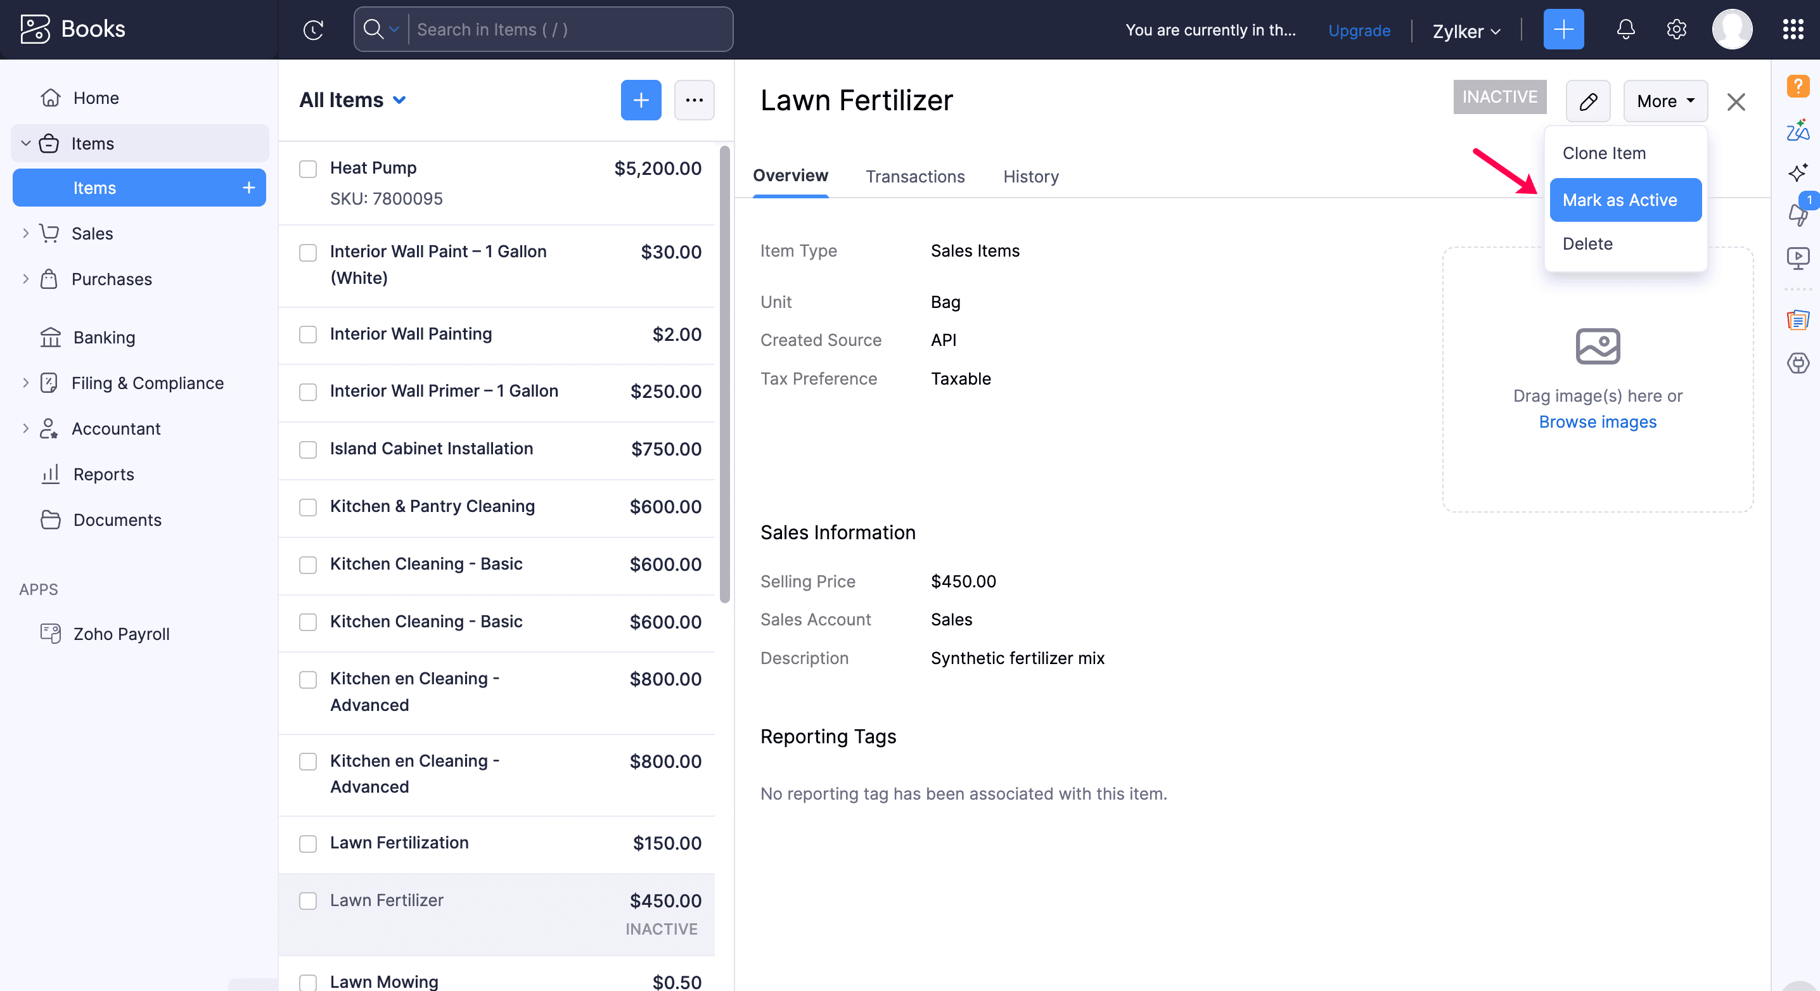Open the apps grid launcher

coord(1793,30)
